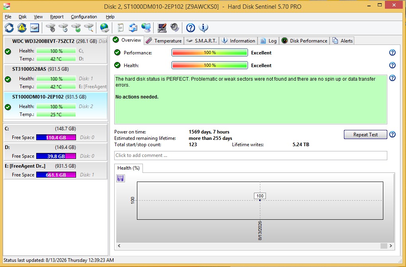Click the 661.1 GB free space bar
This screenshot has height=267, width=406.
coord(56,175)
